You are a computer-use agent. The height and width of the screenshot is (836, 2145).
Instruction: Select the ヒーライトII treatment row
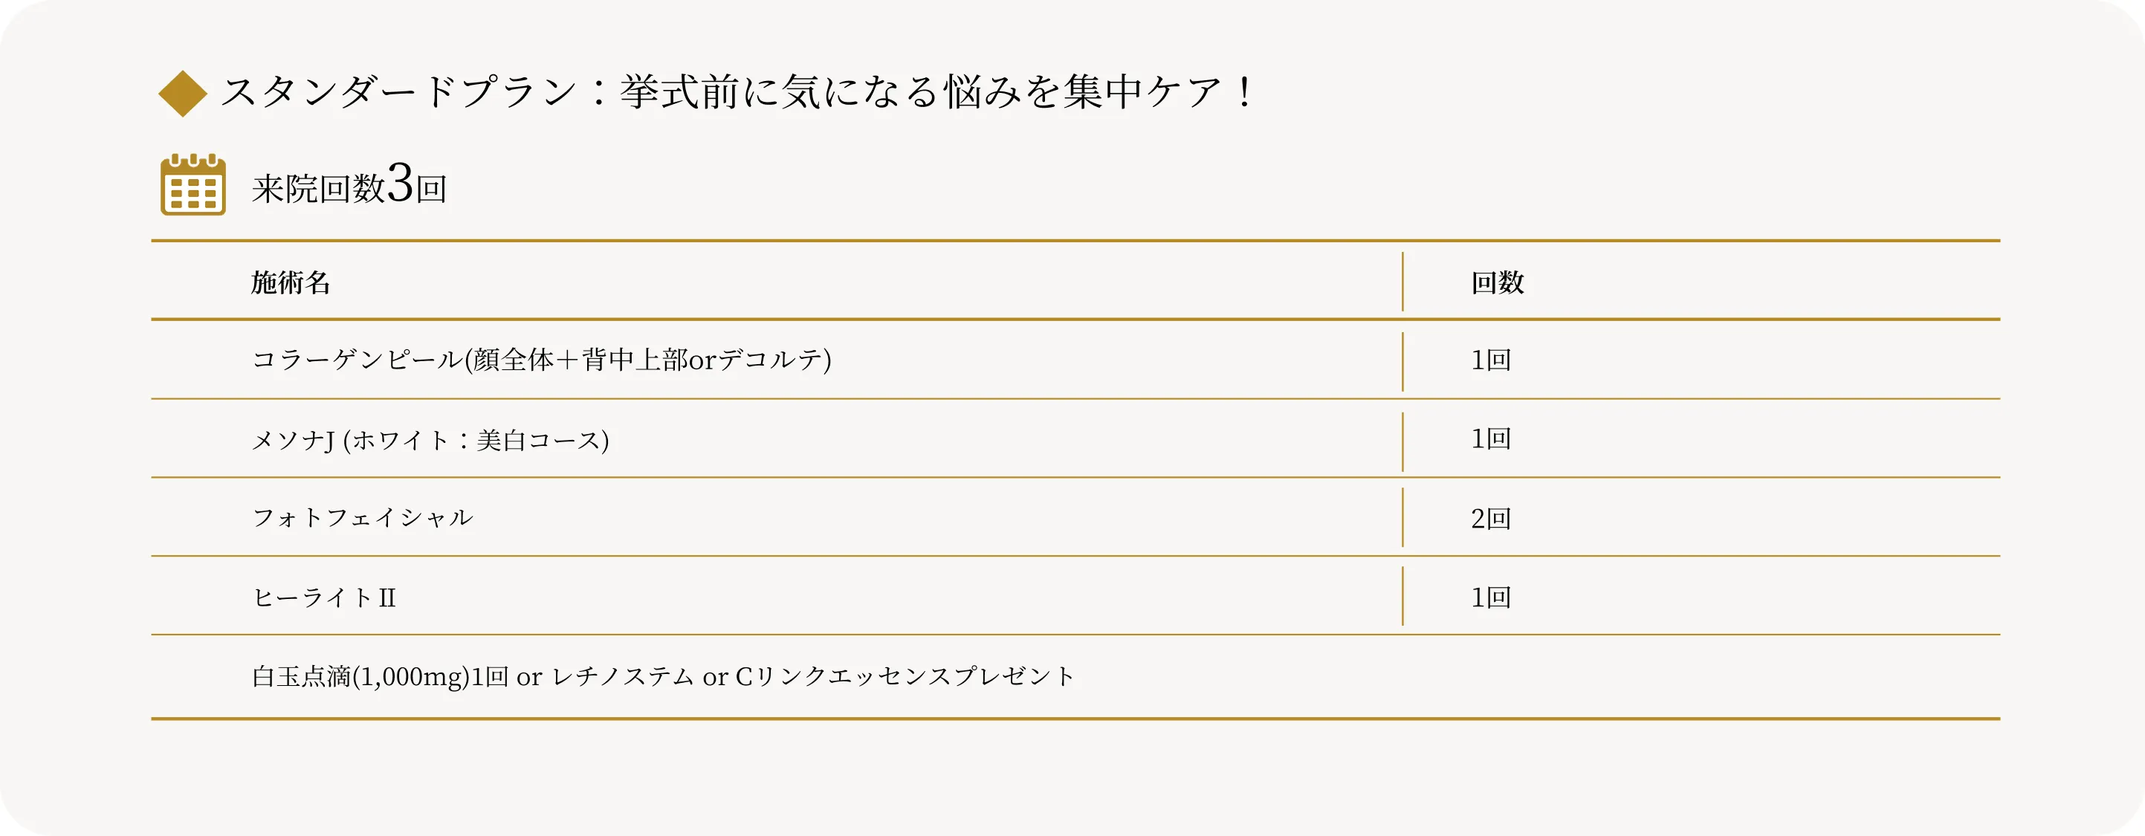click(324, 597)
